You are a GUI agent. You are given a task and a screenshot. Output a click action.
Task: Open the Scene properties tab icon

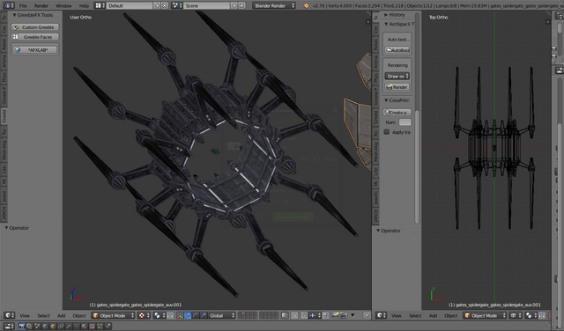37,327
